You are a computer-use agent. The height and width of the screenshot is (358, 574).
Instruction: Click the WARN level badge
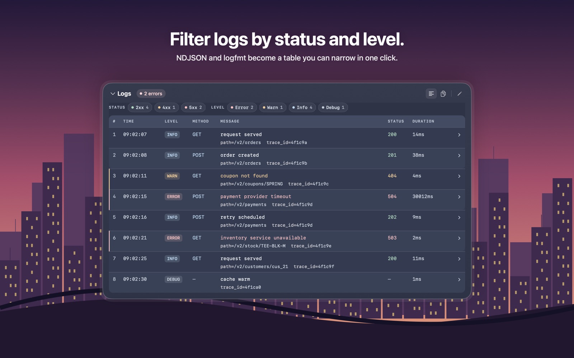click(172, 176)
